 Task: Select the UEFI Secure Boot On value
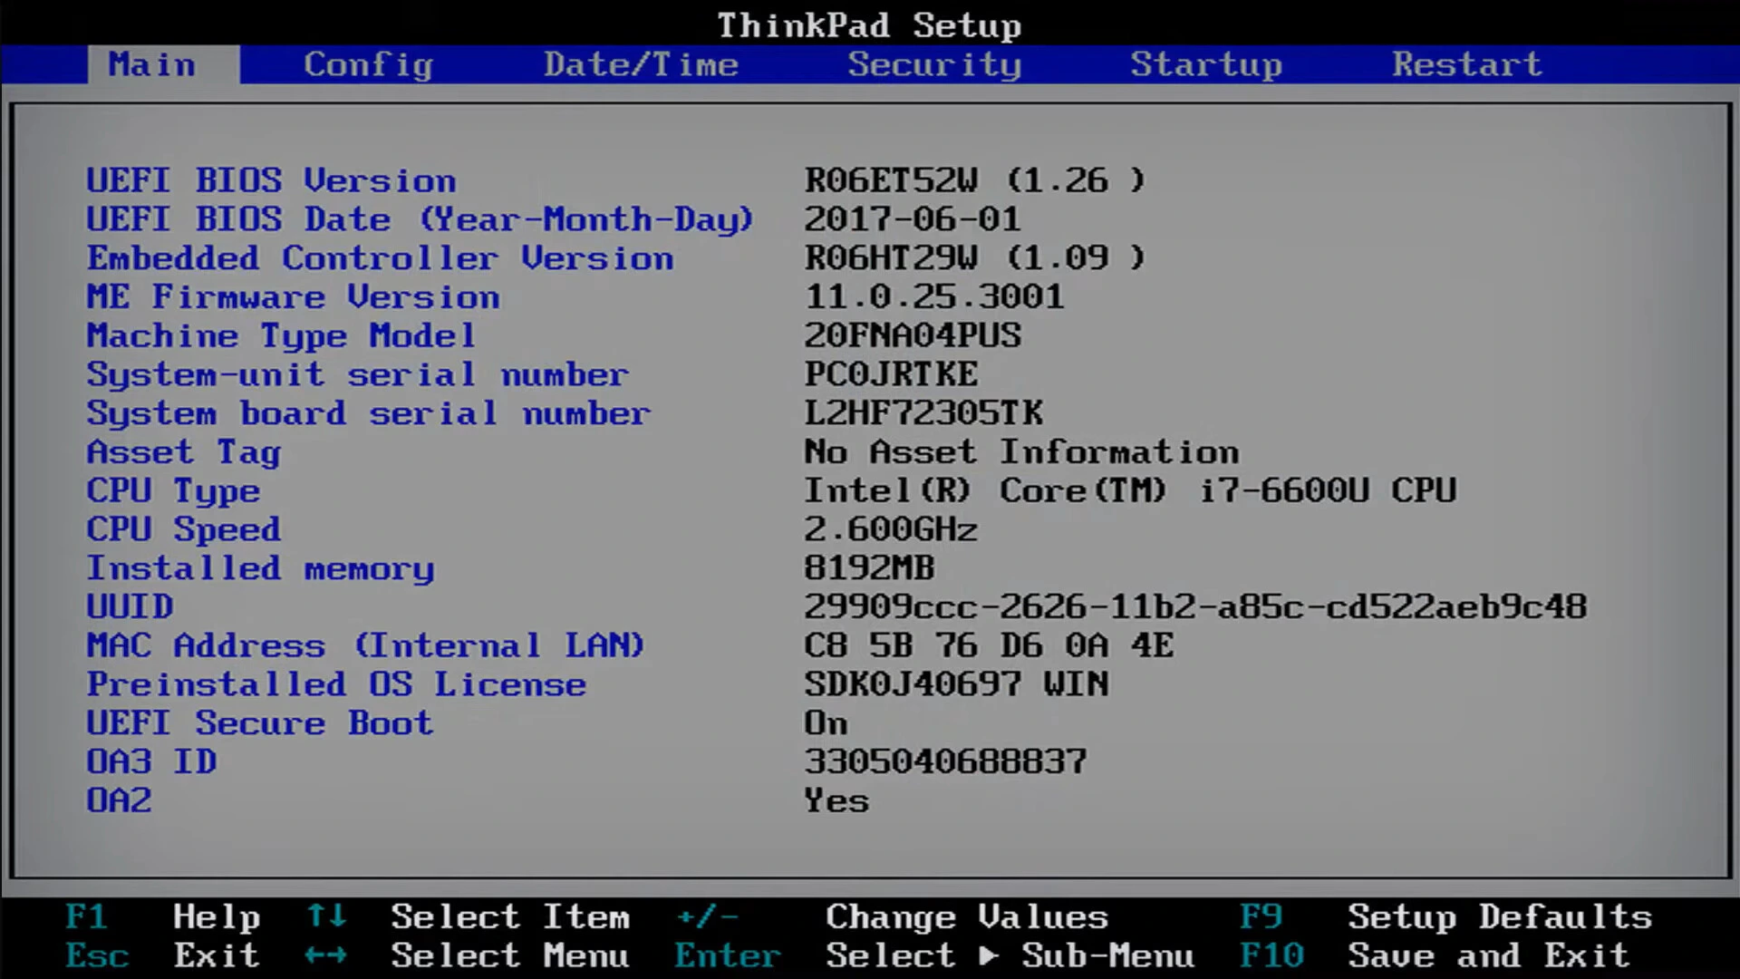coord(826,723)
